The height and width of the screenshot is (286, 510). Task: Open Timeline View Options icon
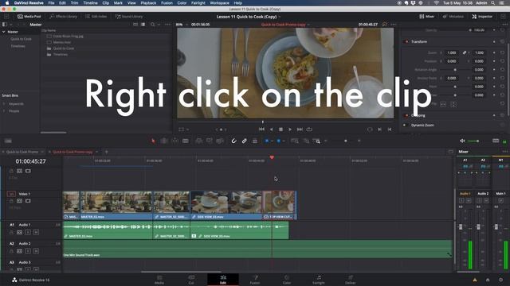tap(8, 141)
